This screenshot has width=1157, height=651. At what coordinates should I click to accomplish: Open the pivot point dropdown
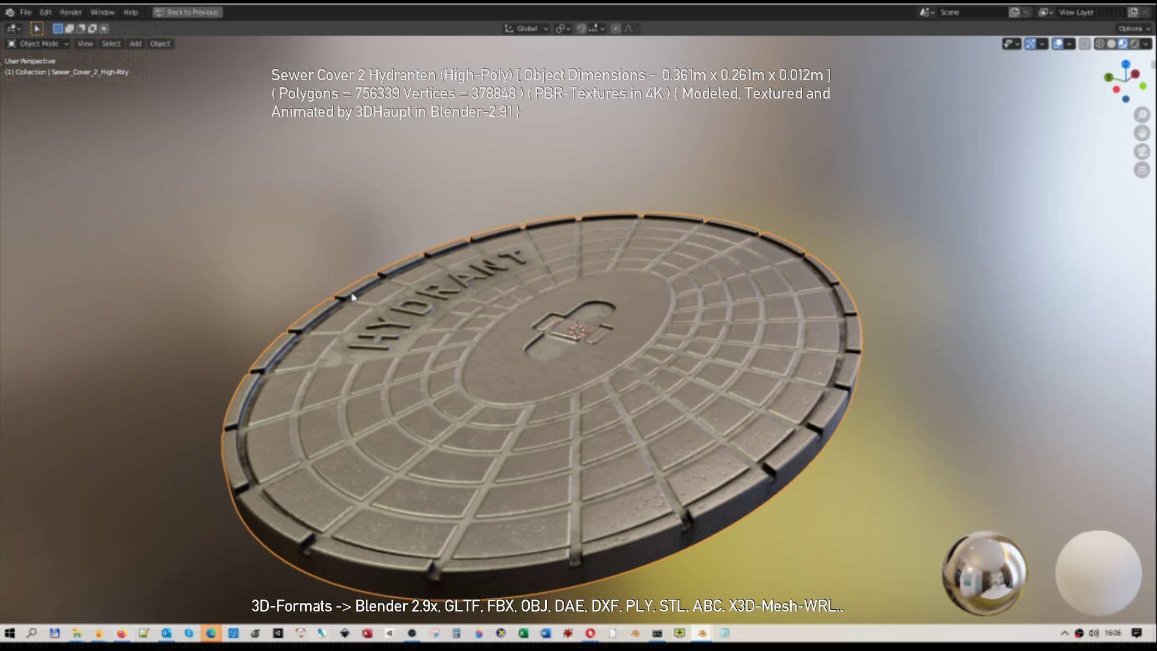[x=562, y=28]
